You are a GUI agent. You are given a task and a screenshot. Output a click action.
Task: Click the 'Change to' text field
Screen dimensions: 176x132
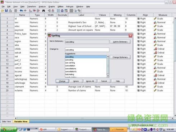87,50
